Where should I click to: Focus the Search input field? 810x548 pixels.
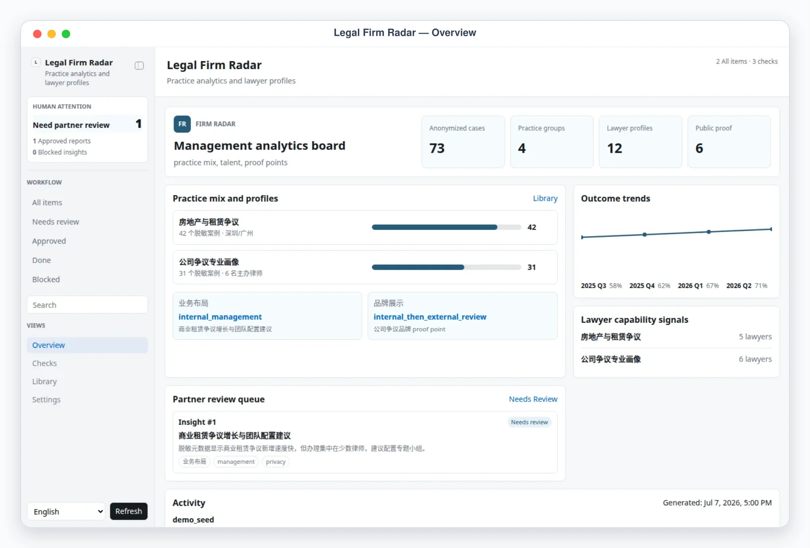coord(87,305)
